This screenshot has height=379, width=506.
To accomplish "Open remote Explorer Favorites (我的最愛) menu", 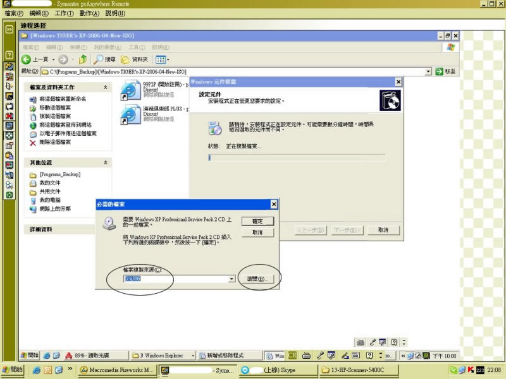I will click(x=108, y=47).
